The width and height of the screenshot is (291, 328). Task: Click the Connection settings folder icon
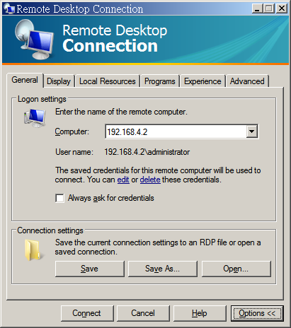(x=34, y=250)
